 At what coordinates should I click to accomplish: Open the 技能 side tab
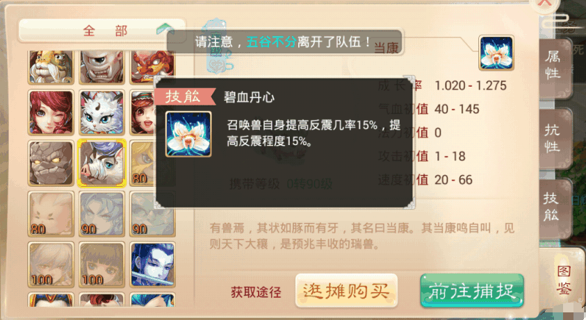point(553,206)
